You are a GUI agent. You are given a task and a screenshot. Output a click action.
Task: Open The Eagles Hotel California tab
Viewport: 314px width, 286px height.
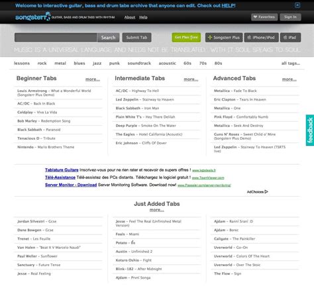(x=149, y=134)
